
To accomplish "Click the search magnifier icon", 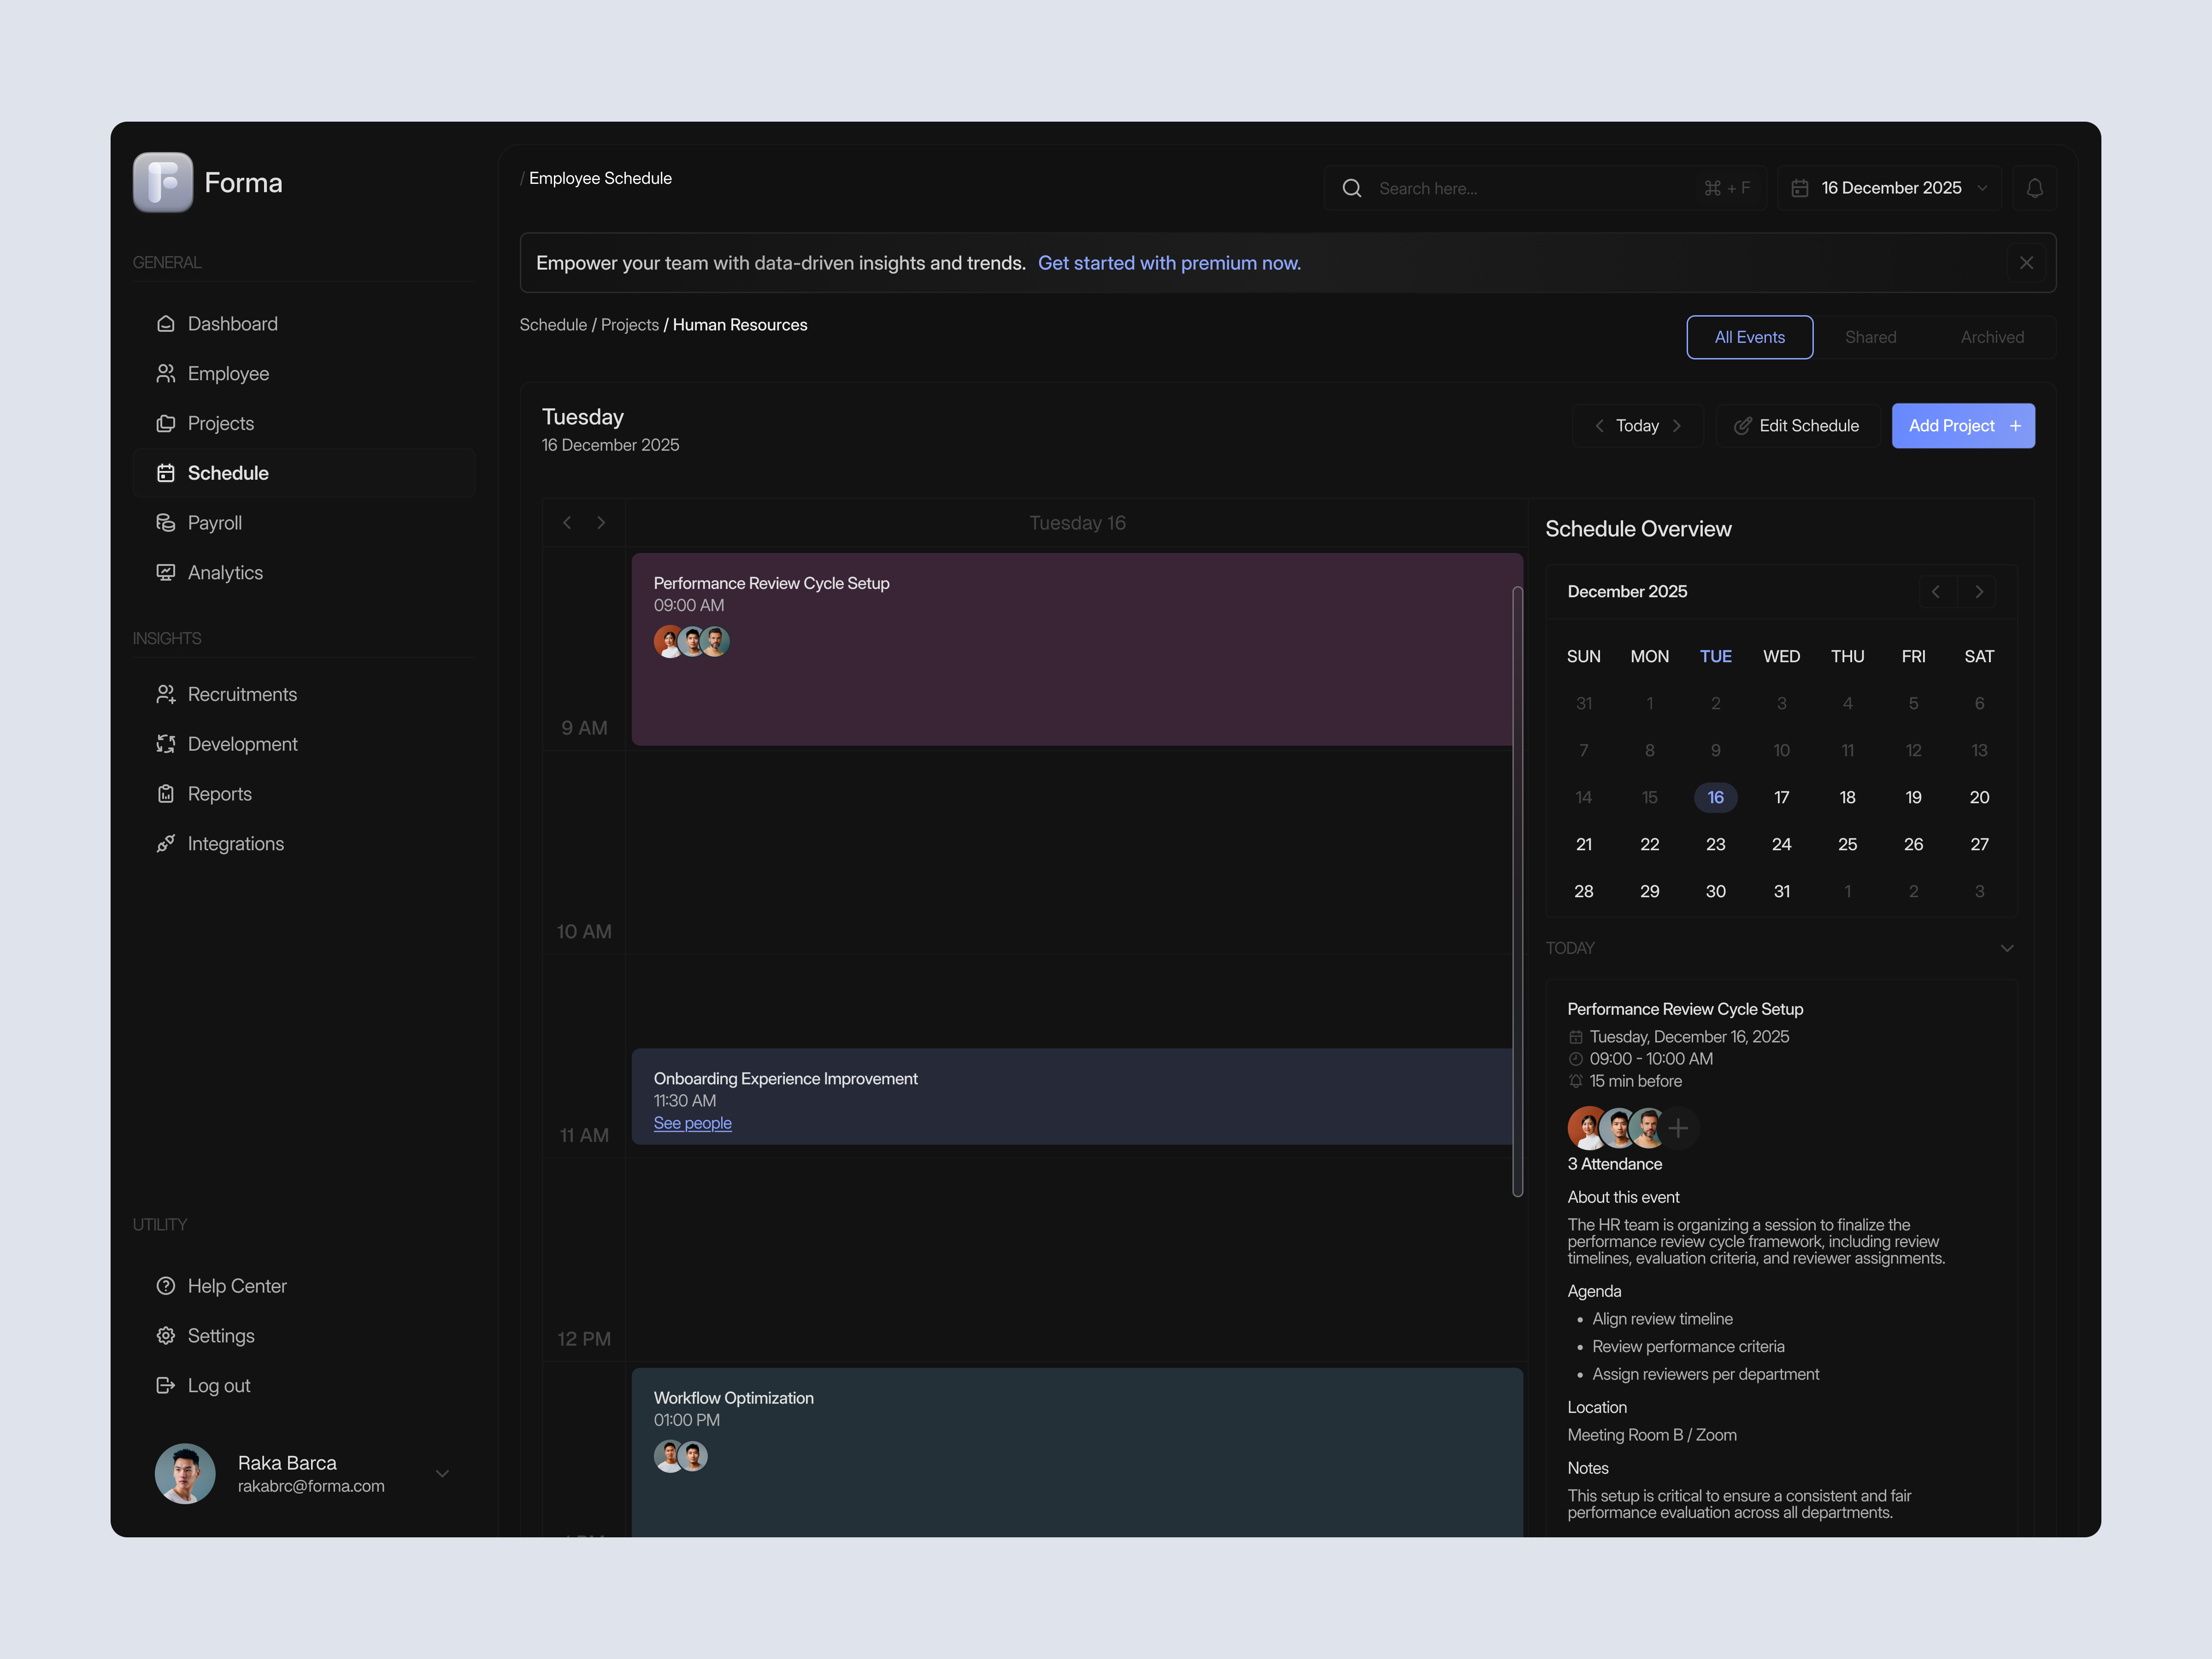I will tap(1352, 187).
